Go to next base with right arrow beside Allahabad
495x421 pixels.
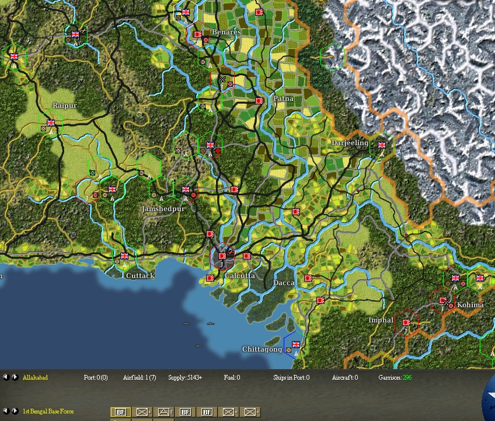(x=15, y=377)
